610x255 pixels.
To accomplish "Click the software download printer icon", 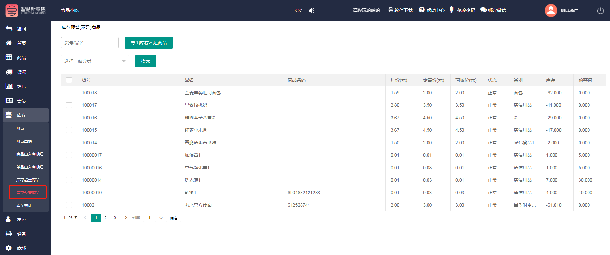I will click(x=391, y=10).
